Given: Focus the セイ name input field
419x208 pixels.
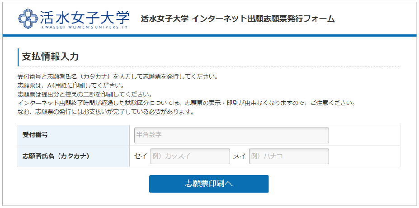Looking at the screenshot, I should (190, 156).
